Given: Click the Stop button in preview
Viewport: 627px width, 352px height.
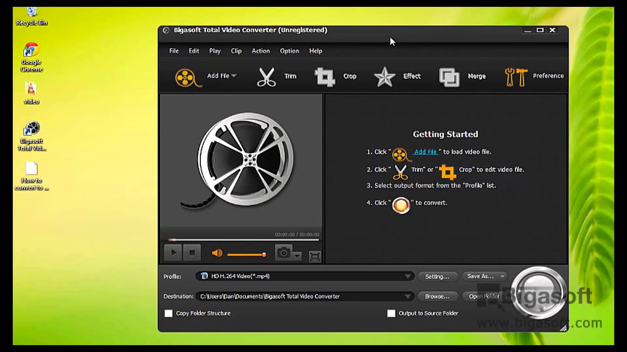Looking at the screenshot, I should point(192,253).
